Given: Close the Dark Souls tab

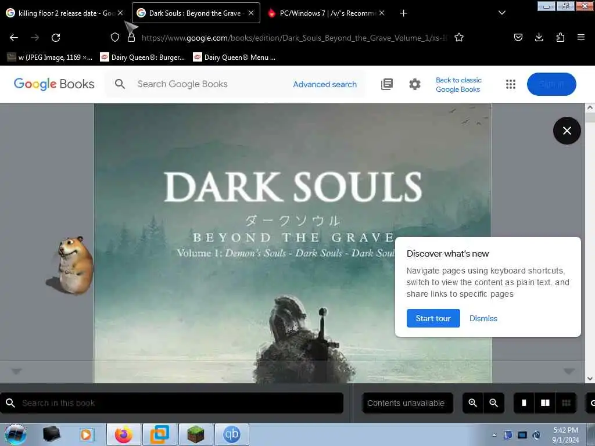Looking at the screenshot, I should coord(251,13).
